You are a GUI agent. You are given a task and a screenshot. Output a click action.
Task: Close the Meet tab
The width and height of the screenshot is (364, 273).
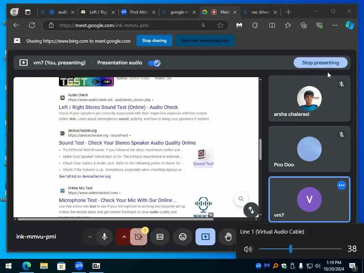(235, 12)
